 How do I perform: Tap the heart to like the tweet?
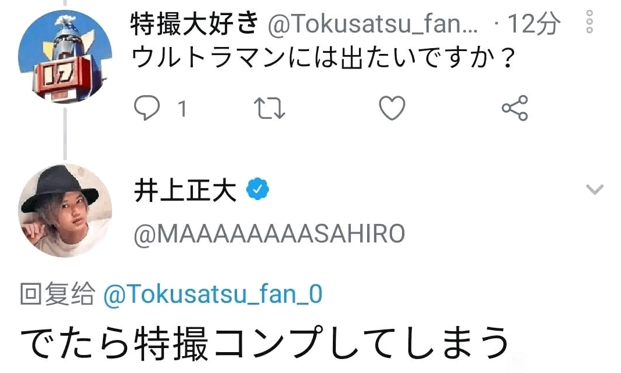pyautogui.click(x=392, y=107)
